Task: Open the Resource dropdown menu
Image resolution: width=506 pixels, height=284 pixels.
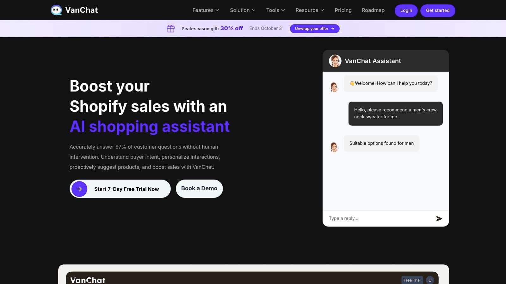Action: (310, 10)
